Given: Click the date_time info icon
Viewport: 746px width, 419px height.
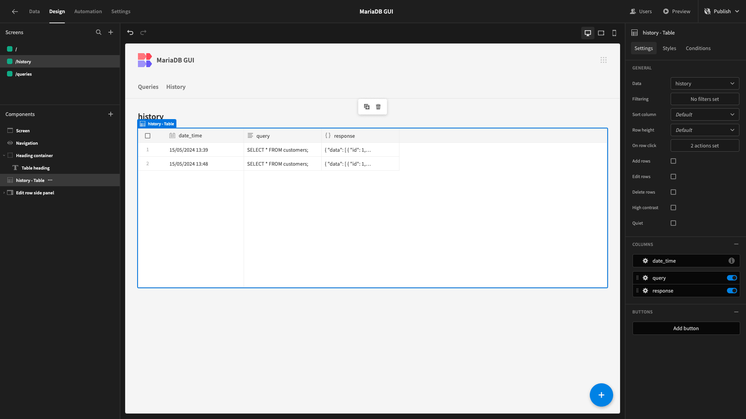Looking at the screenshot, I should click(732, 261).
